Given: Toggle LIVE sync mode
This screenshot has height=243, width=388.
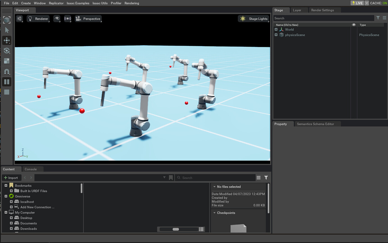Looking at the screenshot, I should point(357,3).
